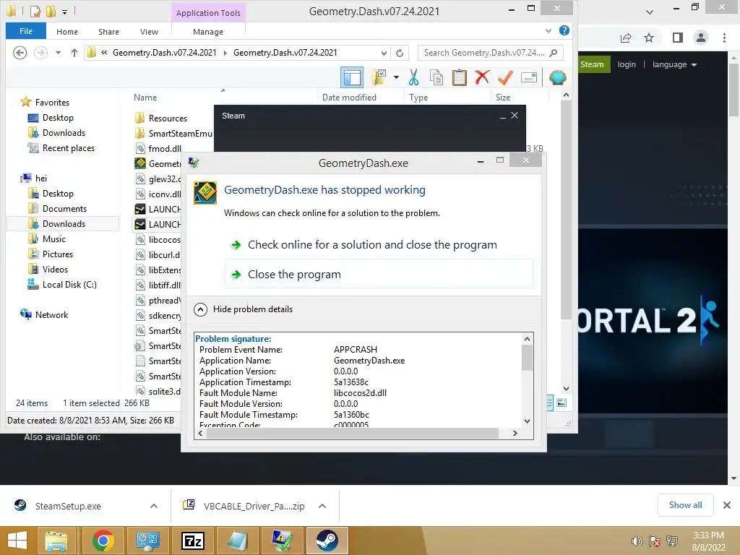Screen dimensions: 740x555
Task: Click the Paste clipboard icon
Action: [x=459, y=77]
